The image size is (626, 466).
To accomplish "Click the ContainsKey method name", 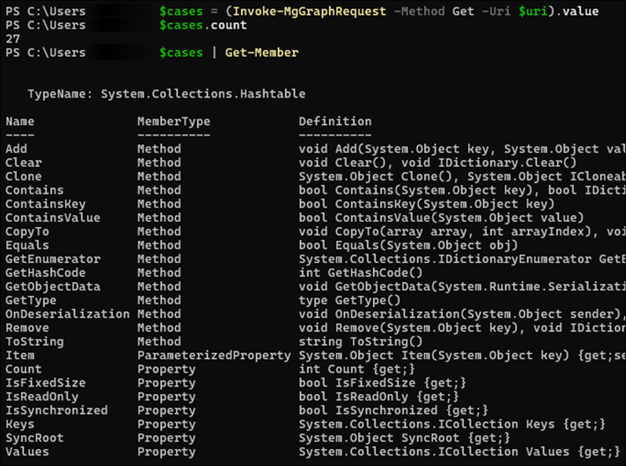I will click(46, 204).
